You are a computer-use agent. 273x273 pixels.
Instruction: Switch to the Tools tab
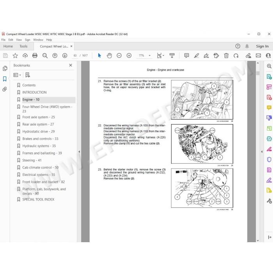click(23, 46)
